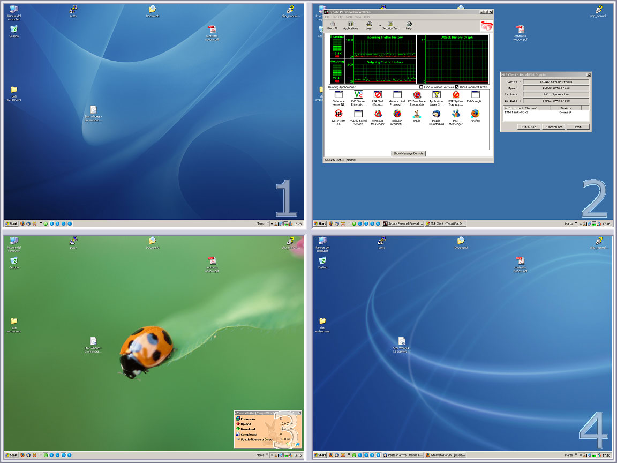Screen dimensions: 617x463
Task: Select eMule in the Running Applications list
Action: pyautogui.click(x=417, y=115)
